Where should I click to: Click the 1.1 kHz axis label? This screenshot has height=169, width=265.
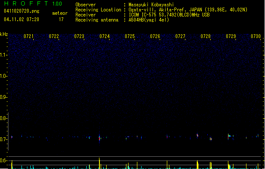click(3, 55)
